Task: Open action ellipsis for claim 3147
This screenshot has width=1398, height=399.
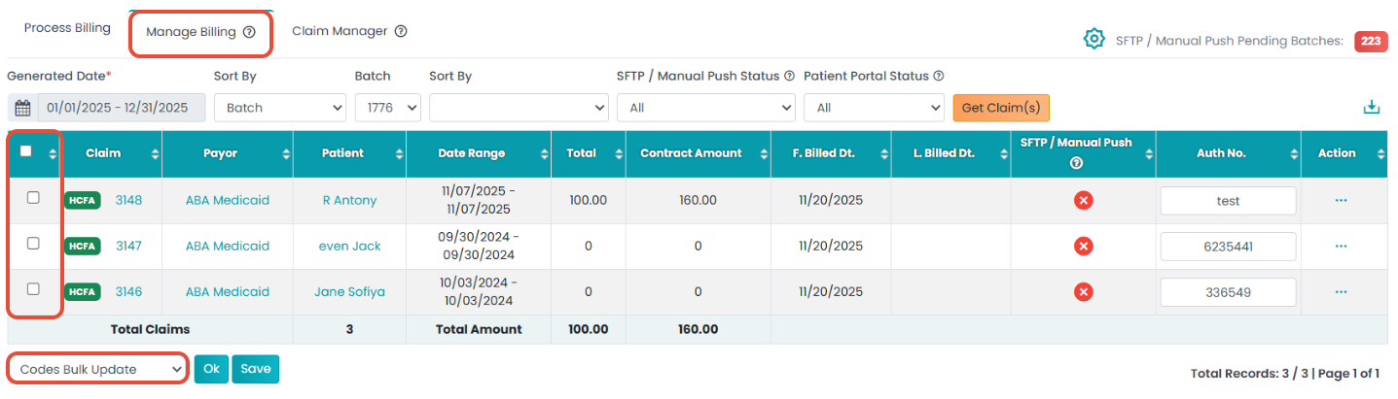Action: pyautogui.click(x=1341, y=247)
